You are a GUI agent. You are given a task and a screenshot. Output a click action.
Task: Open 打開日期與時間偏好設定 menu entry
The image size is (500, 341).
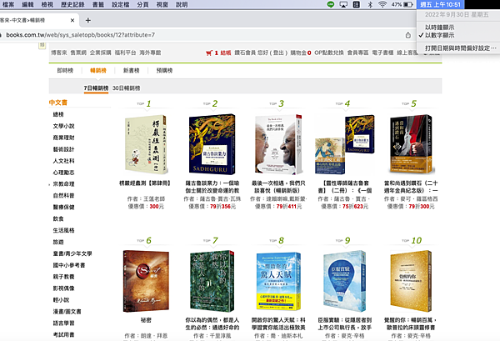461,48
